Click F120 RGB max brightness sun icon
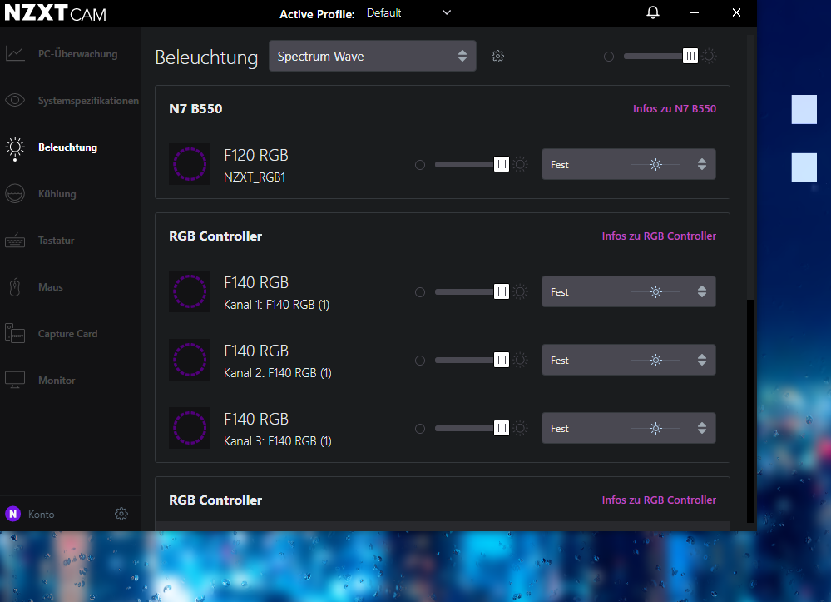This screenshot has width=831, height=602. tap(521, 164)
